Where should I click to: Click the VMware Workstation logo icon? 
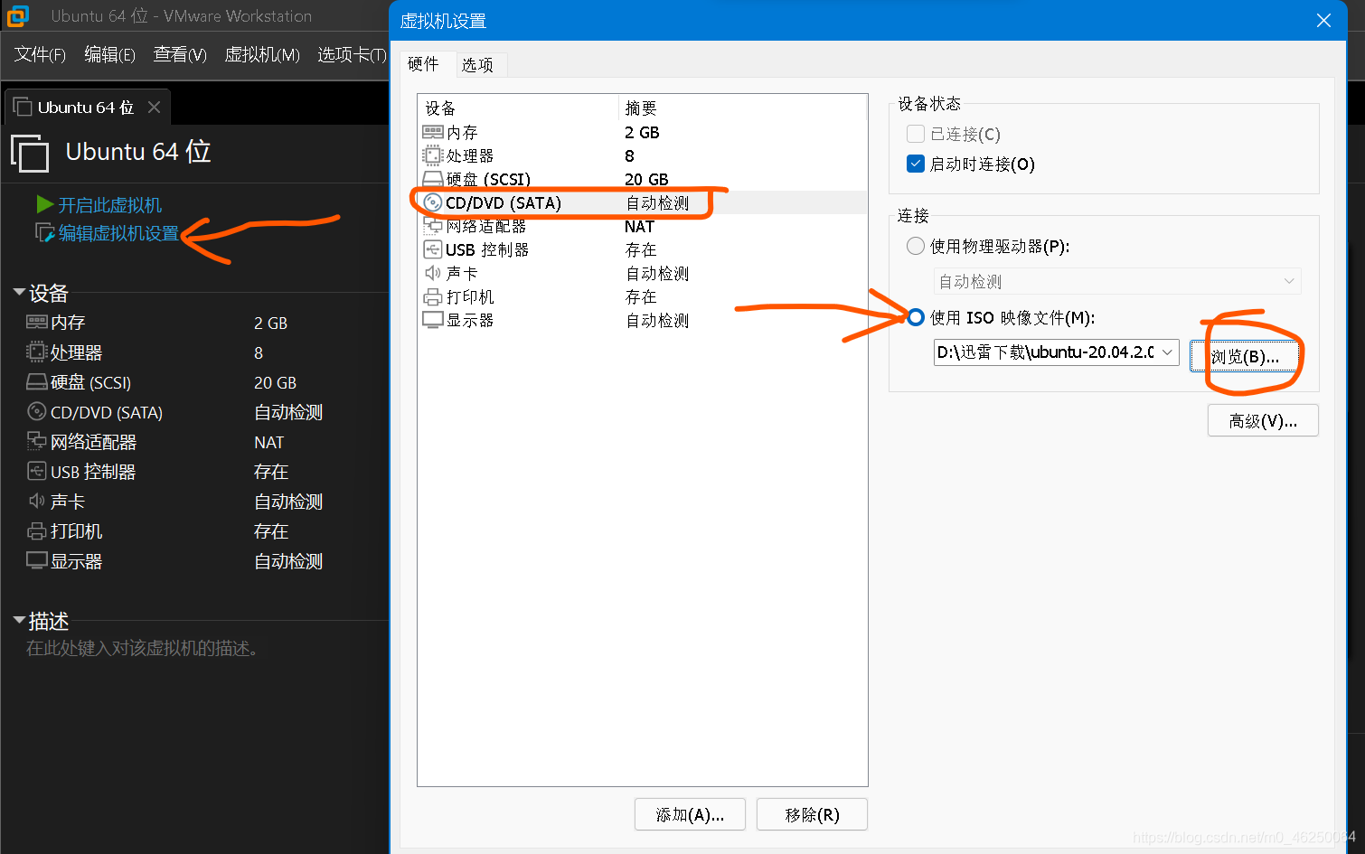pyautogui.click(x=18, y=16)
